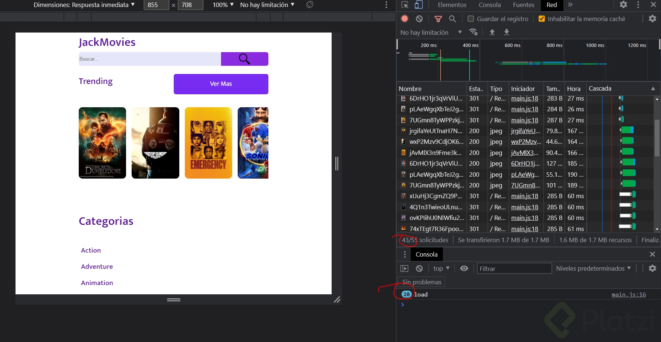Clear the network requests list
Viewport: 661px width, 342px height.
coord(419,18)
